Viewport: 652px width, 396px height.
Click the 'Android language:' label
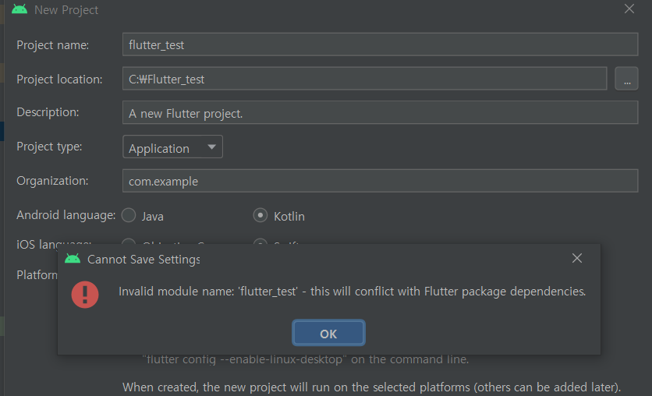66,215
